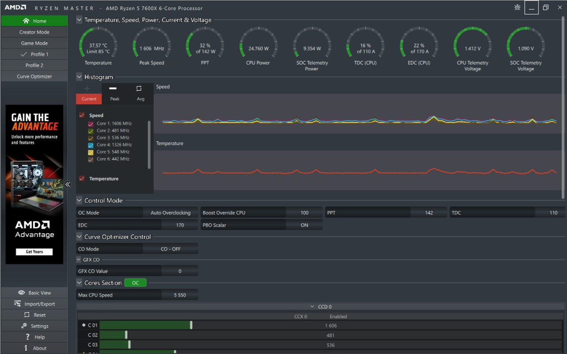
Task: Uncheck Core 5: 548 MHz checkbox
Action: tap(91, 152)
